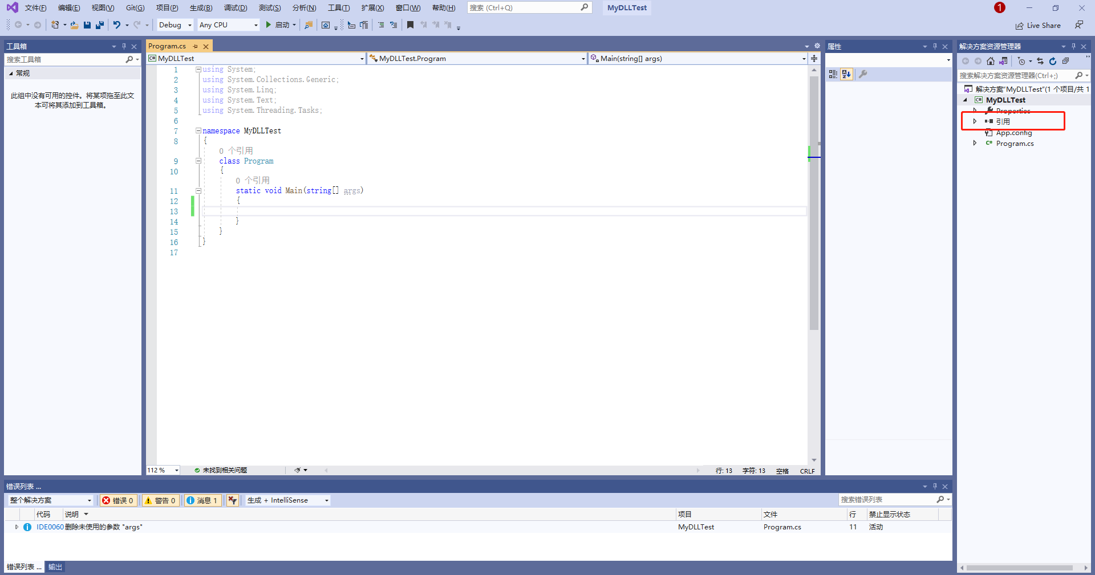This screenshot has height=575, width=1095.
Task: Open the Extensions menu
Action: [x=372, y=7]
